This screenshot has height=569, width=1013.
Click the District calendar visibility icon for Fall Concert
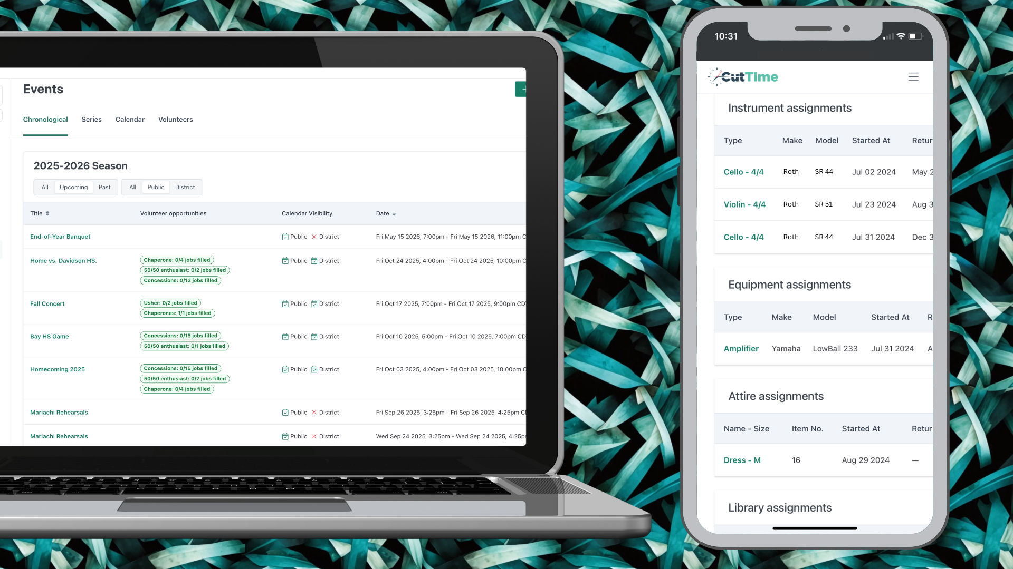click(x=313, y=303)
